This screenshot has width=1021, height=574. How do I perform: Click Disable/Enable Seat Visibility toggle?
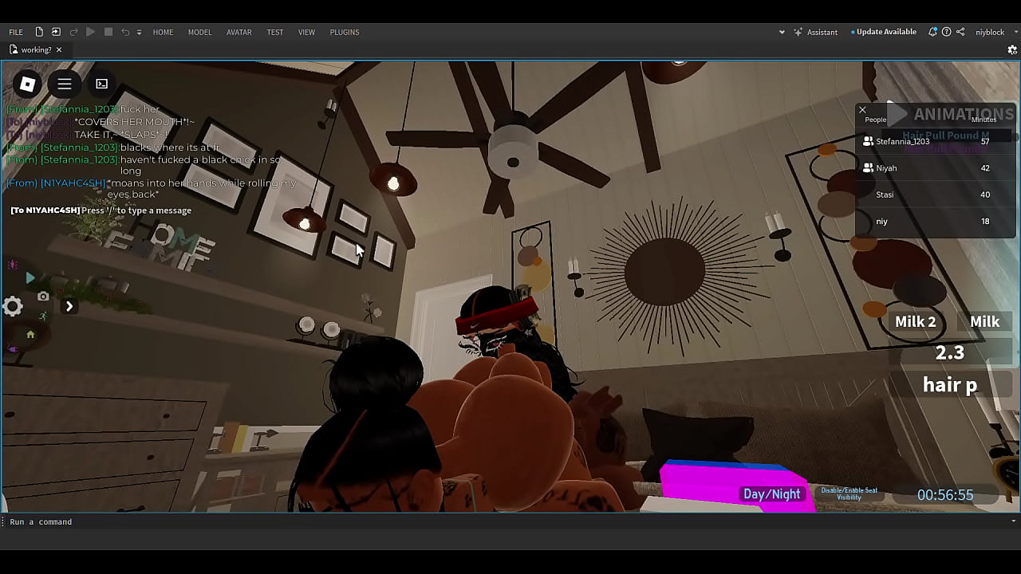coord(848,494)
